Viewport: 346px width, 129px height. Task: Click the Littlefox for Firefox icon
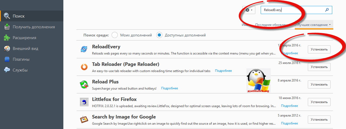(84, 102)
